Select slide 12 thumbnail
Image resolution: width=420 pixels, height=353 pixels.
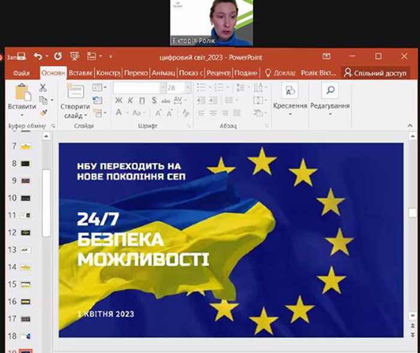[x=26, y=233]
